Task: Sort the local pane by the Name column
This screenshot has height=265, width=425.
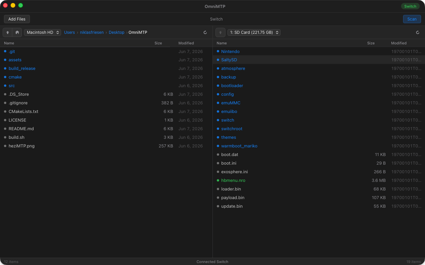Action: click(x=9, y=43)
